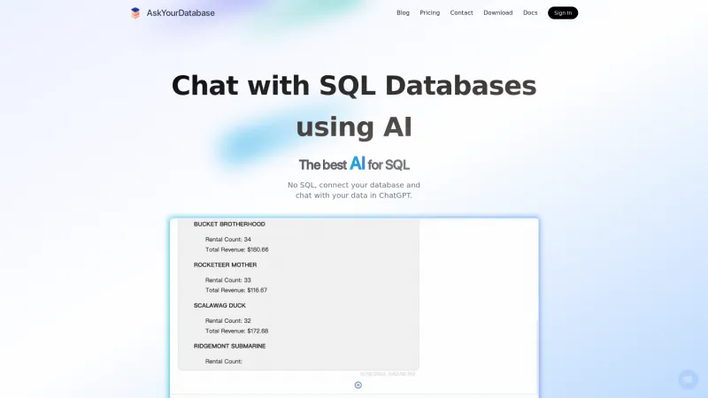Viewport: 708px width, 398px height.
Task: Select the BUCKET BROTHERHOOD title text
Action: pyautogui.click(x=229, y=225)
